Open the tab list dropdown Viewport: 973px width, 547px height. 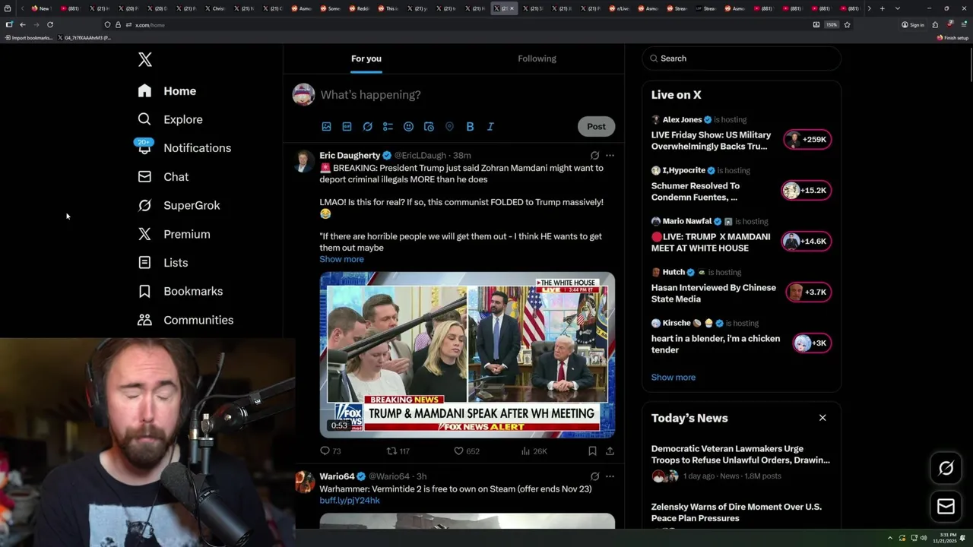coord(897,8)
